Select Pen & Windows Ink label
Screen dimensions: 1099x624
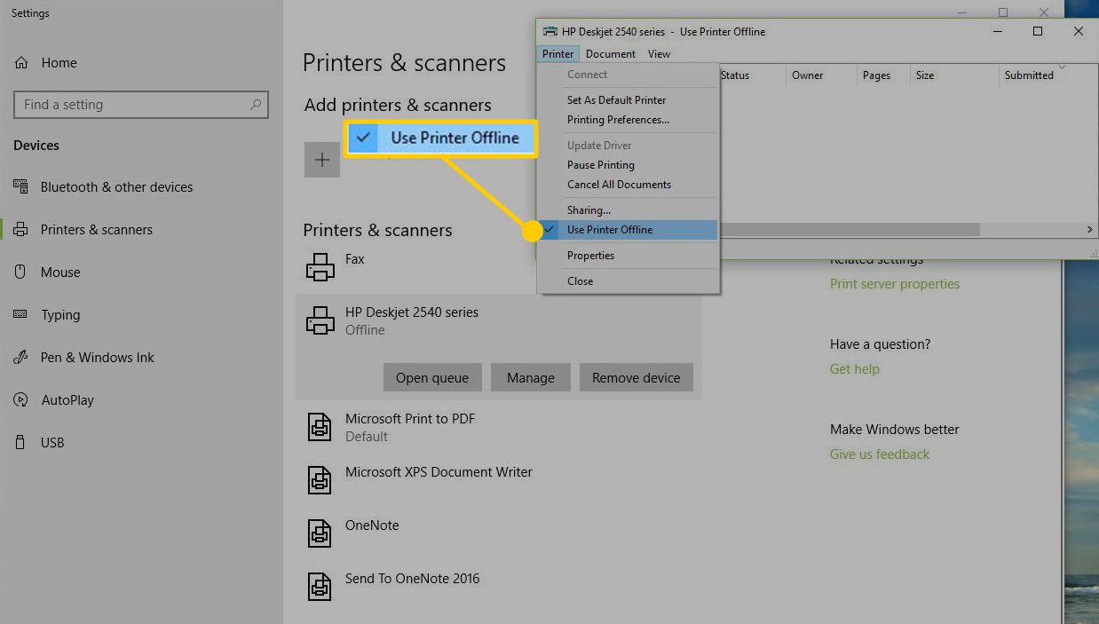click(x=98, y=358)
